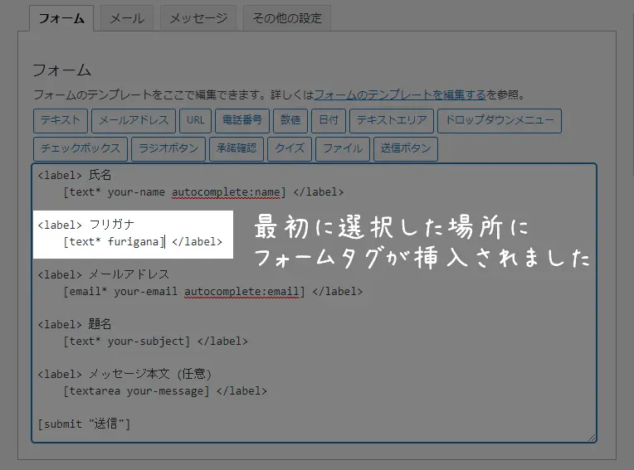Click the 数値 tag button
The image size is (634, 470).
pos(290,120)
